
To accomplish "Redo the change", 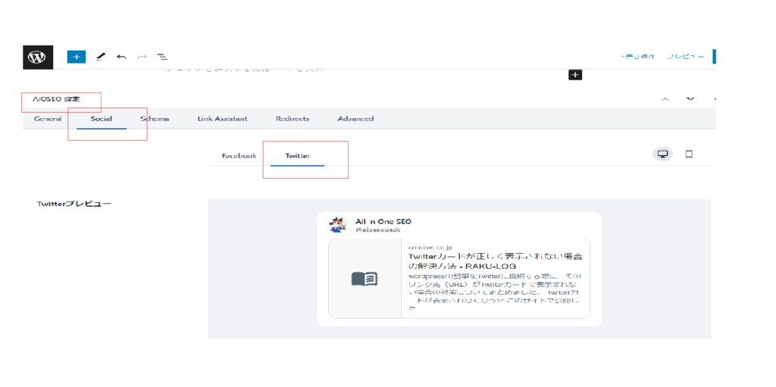I will tap(142, 57).
